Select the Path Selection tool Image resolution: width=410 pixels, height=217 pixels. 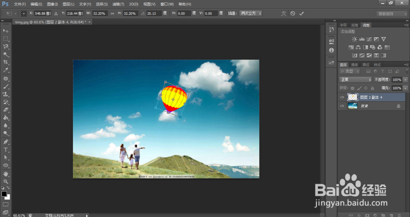pyautogui.click(x=5, y=158)
